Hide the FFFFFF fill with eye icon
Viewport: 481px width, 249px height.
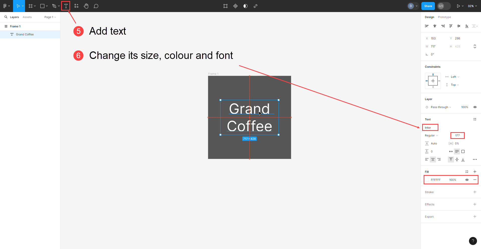(x=467, y=180)
